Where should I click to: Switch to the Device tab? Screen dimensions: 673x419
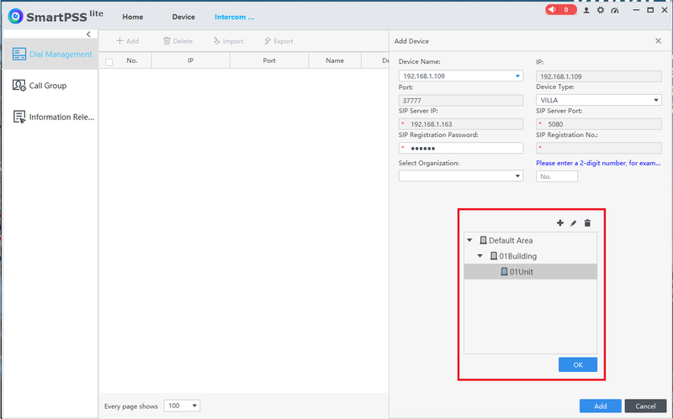(183, 17)
